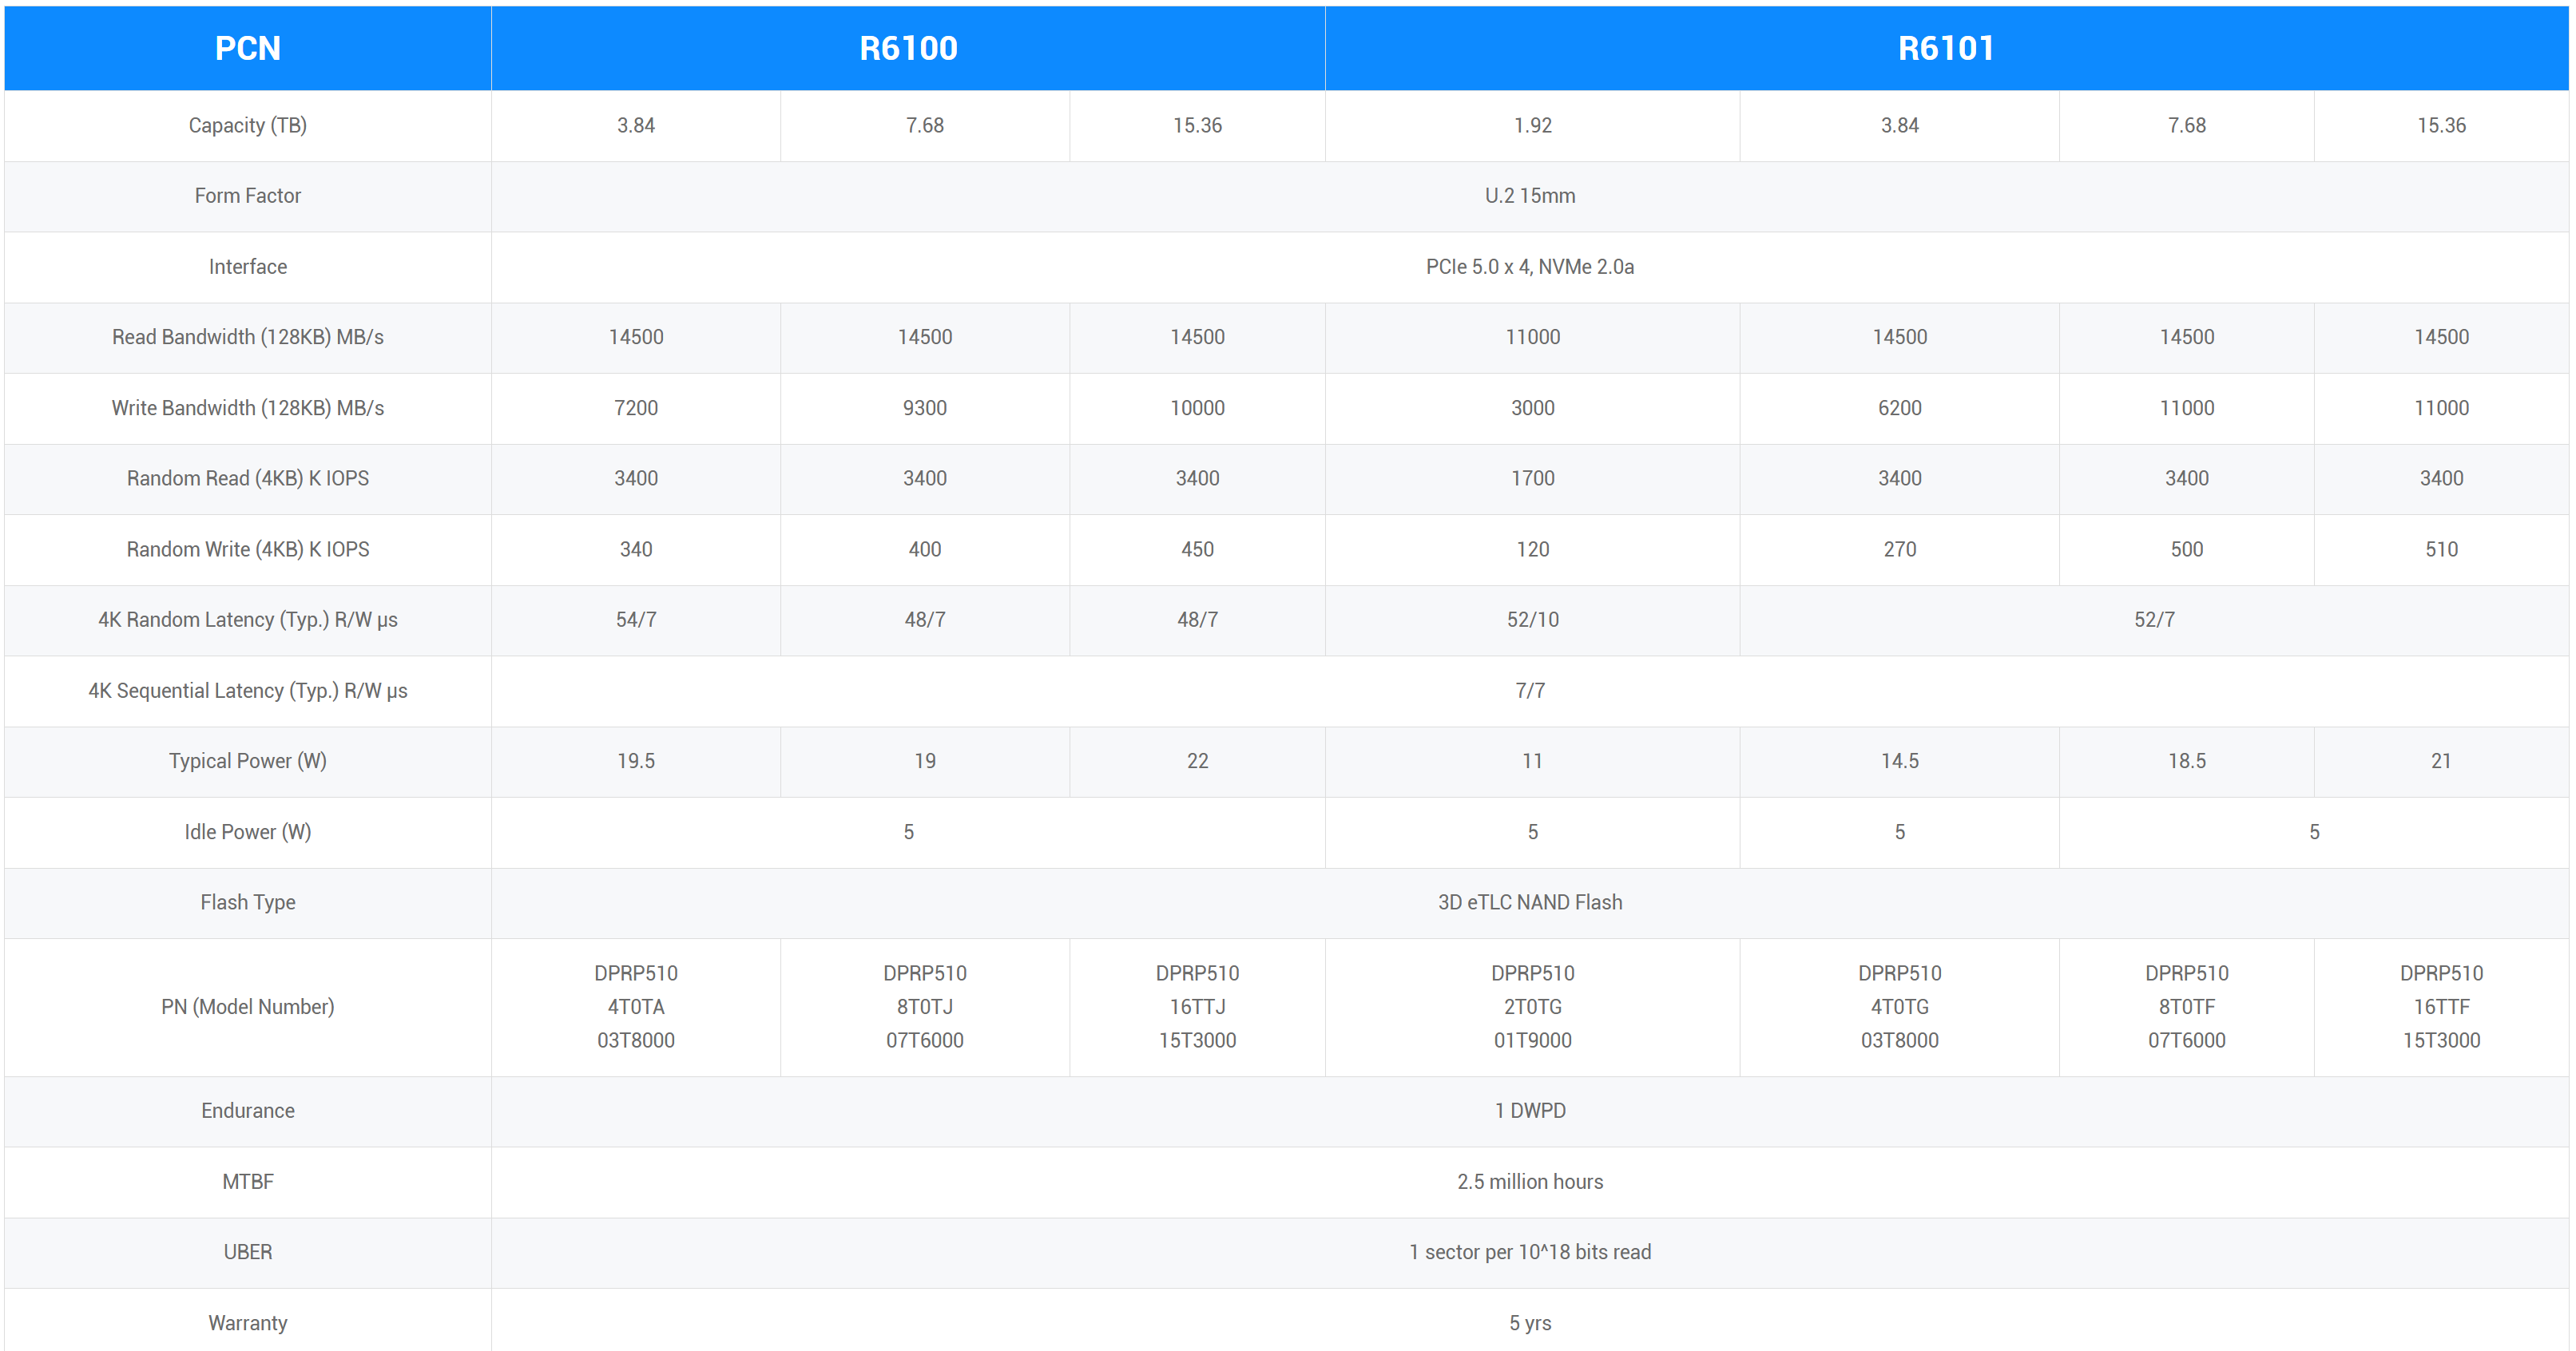Viewport: 2576px width, 1351px height.
Task: Click the 2.5 million hours MTBF cell
Action: [1529, 1181]
